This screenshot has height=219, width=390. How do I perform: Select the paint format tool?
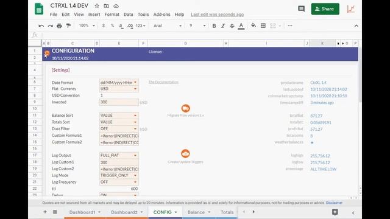tap(68, 26)
